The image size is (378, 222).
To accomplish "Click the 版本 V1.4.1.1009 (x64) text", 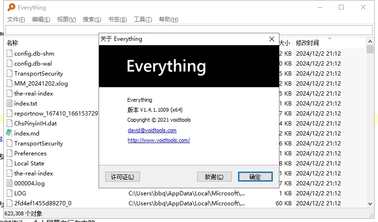I will [155, 110].
